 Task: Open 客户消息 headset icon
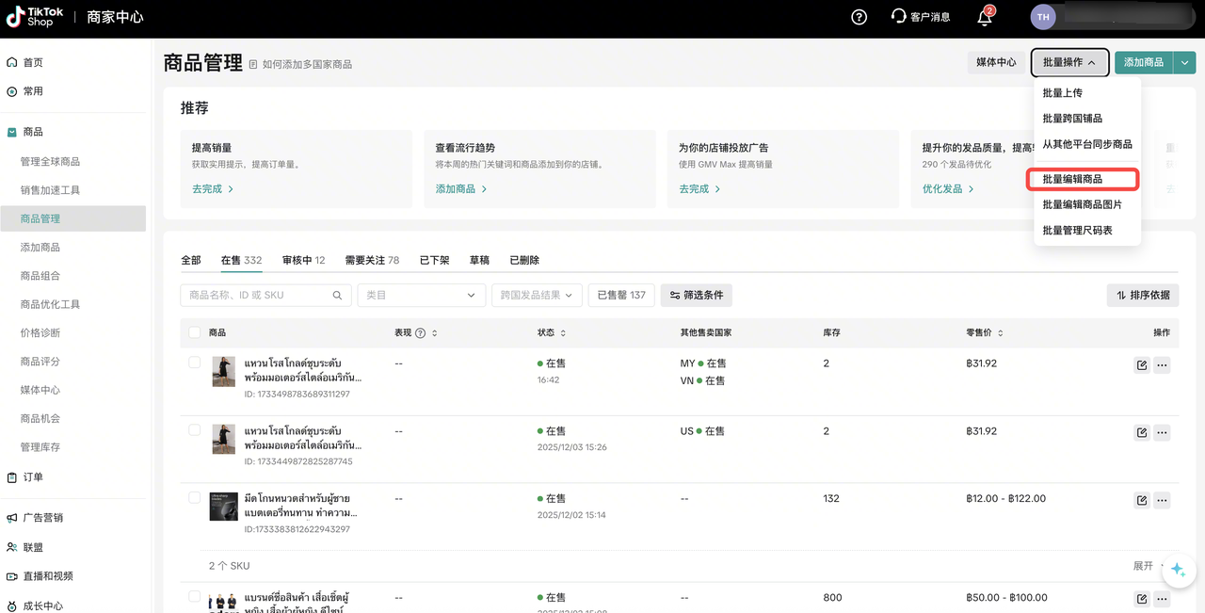coord(899,17)
